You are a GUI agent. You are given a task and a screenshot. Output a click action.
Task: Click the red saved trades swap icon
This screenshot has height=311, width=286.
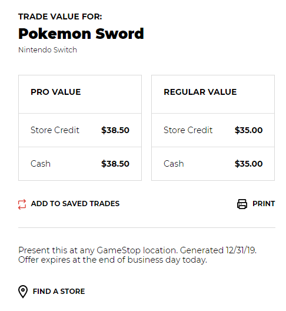(x=22, y=204)
